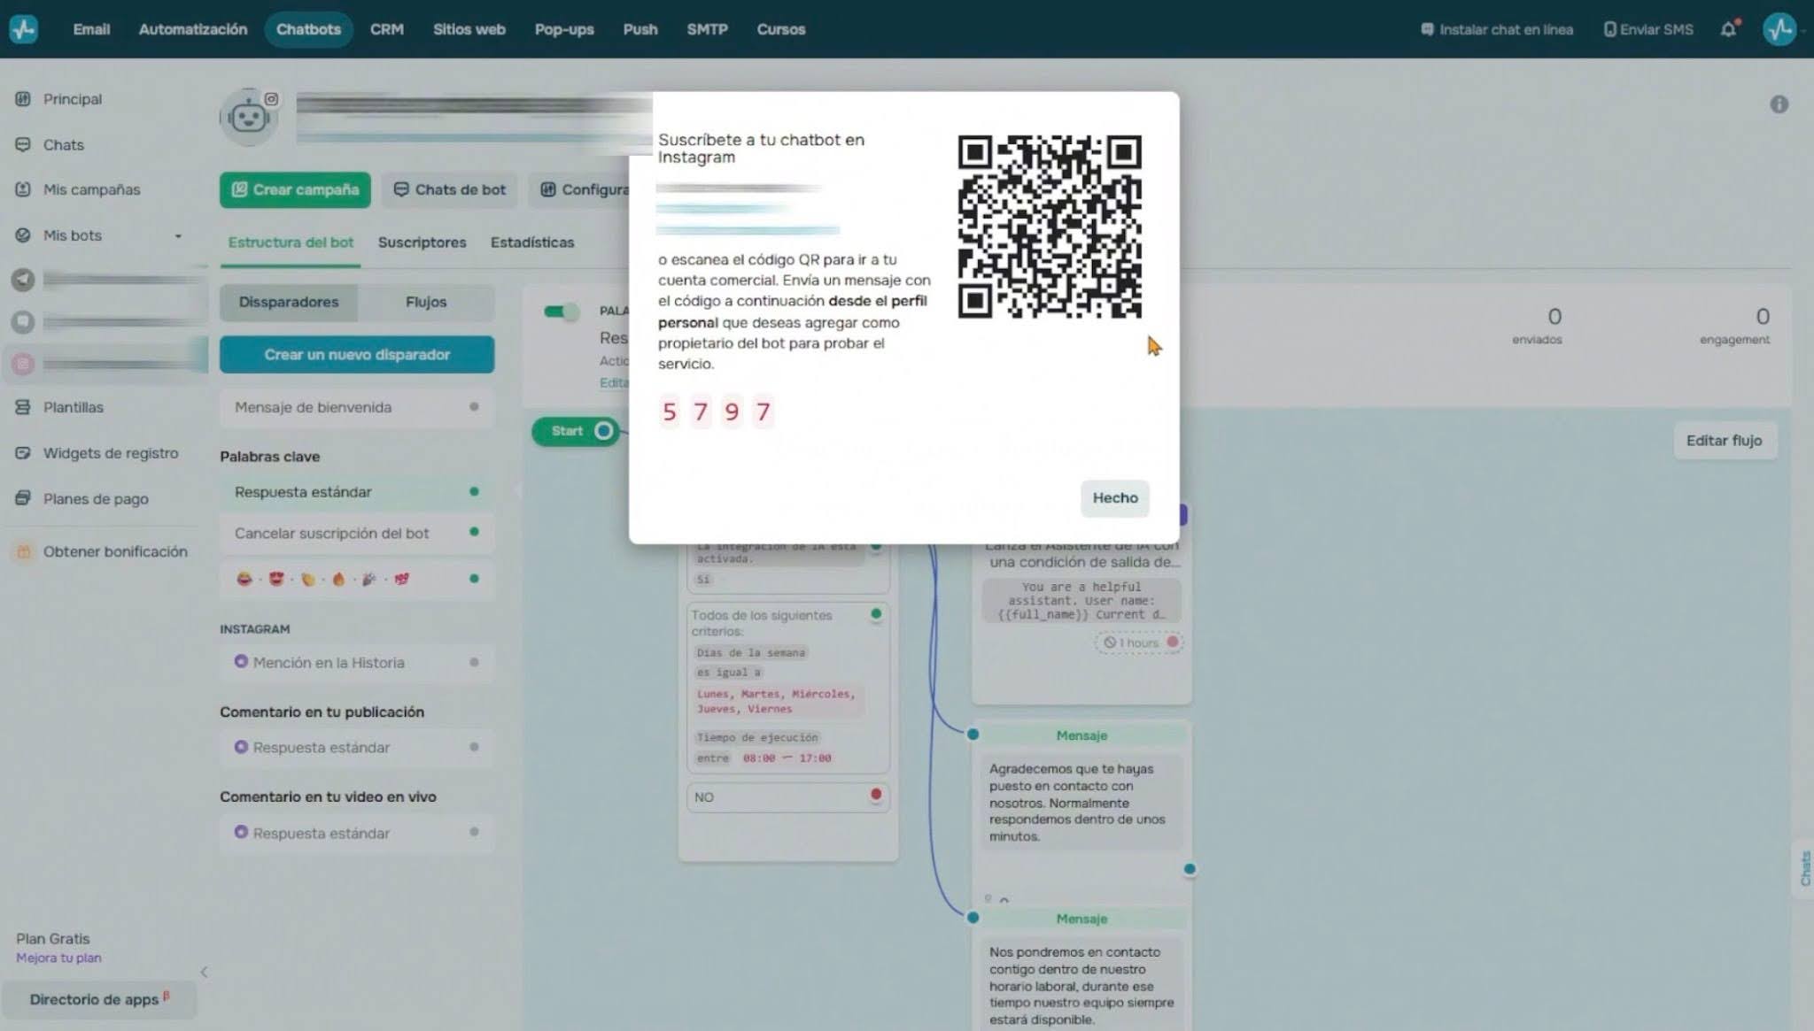Click the Mejora tu plan link

[x=58, y=958]
